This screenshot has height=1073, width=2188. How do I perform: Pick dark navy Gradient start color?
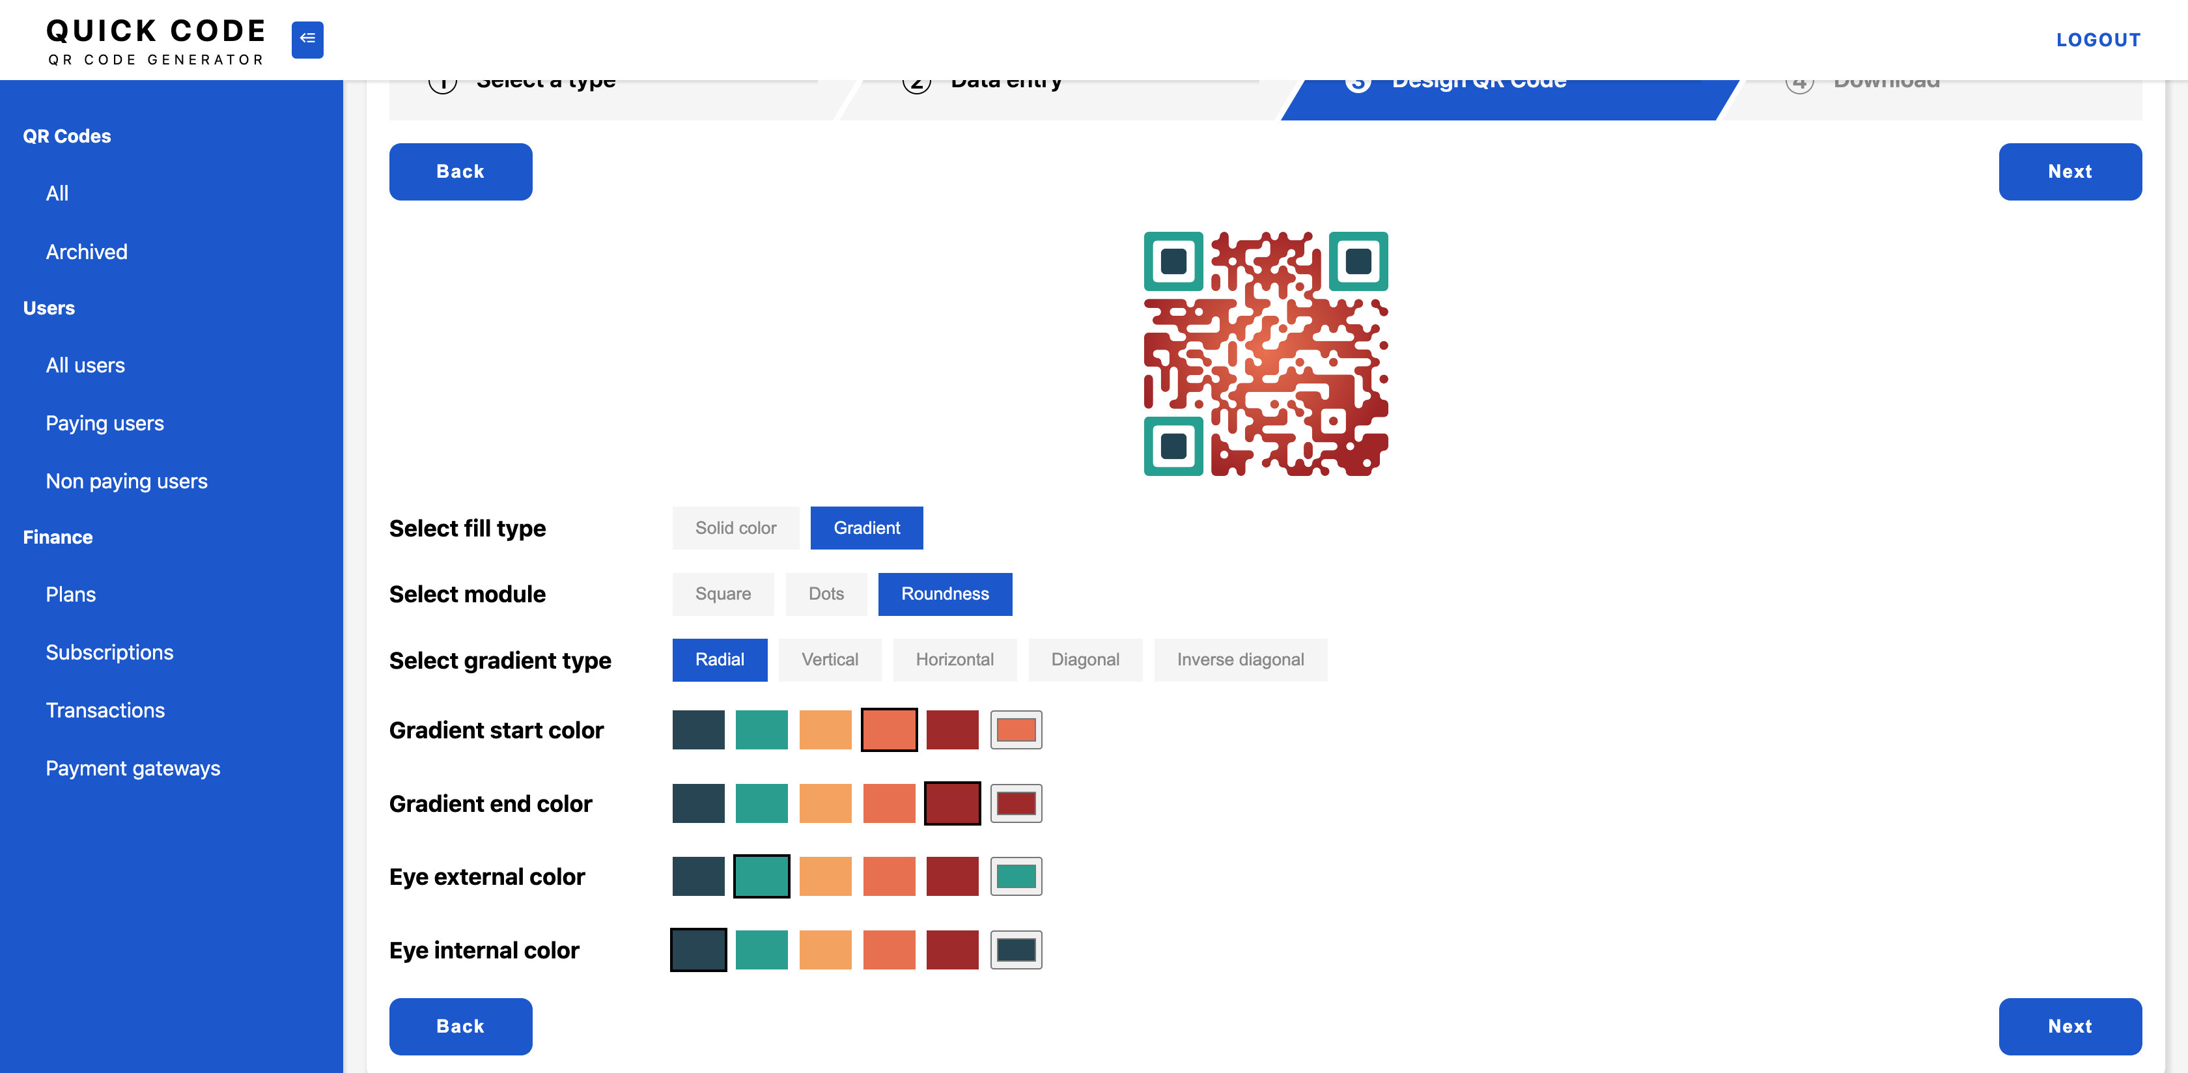(x=698, y=730)
